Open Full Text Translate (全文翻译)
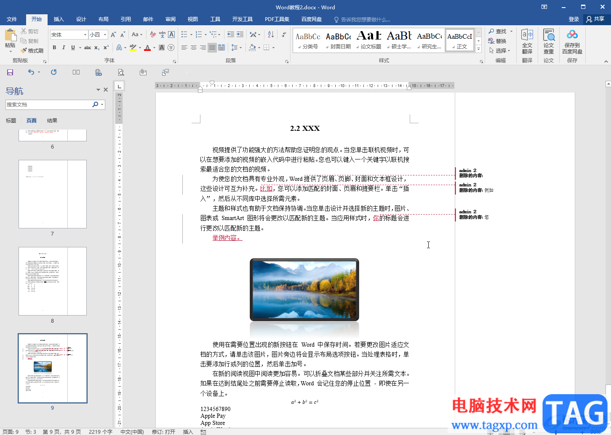This screenshot has height=435, width=611. coord(527,41)
